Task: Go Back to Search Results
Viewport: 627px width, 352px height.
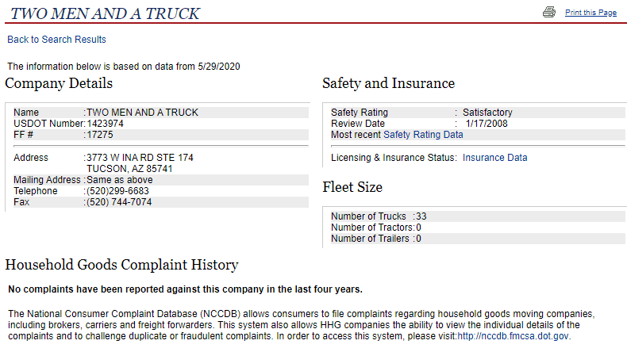Action: pos(57,40)
